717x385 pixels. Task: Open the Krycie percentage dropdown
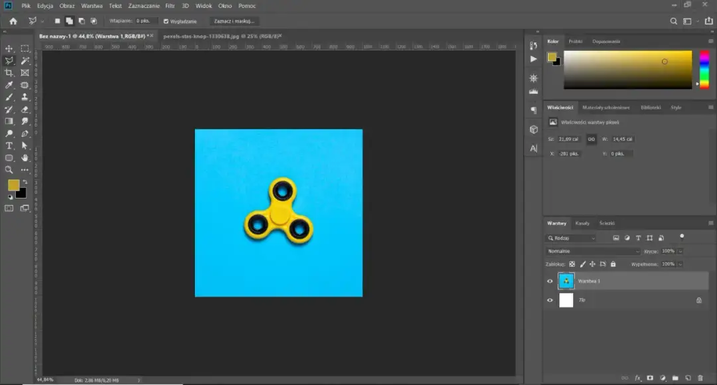coord(679,252)
